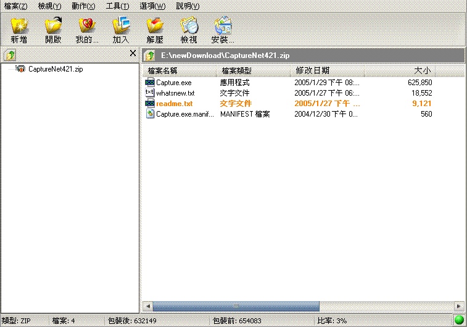Screen dimensions: 467x327
Task: Click the horizontal scrollbar thumb
Action: [x=236, y=306]
